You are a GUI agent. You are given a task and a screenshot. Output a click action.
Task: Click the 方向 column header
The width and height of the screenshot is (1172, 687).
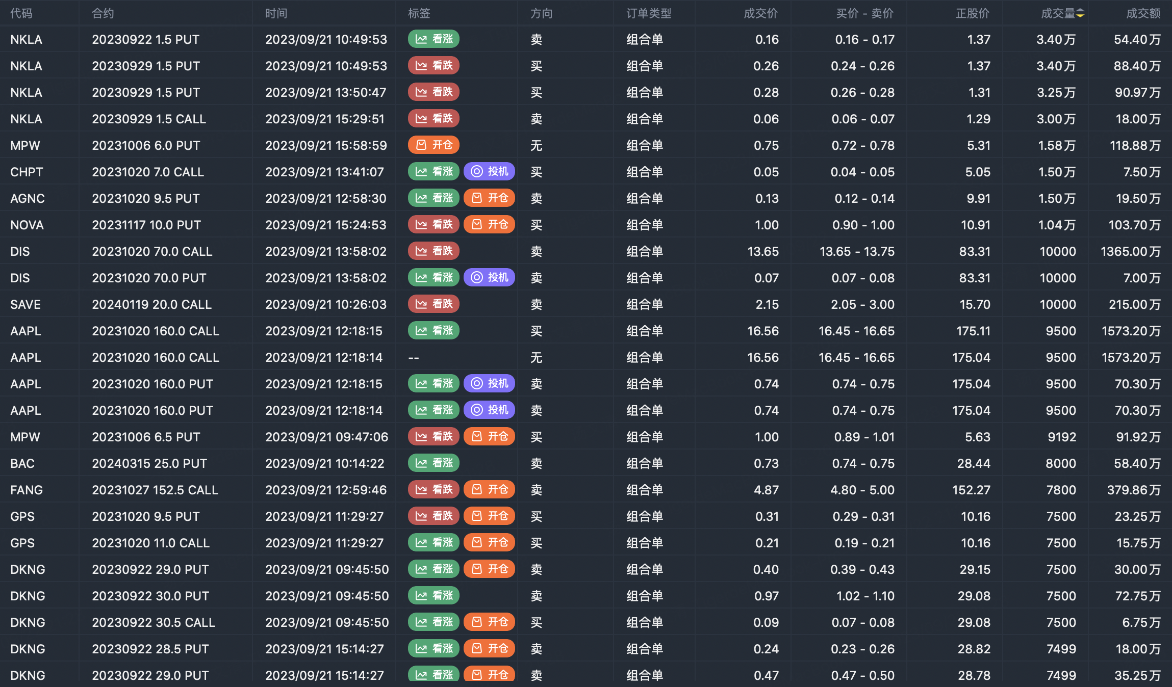[x=542, y=13]
